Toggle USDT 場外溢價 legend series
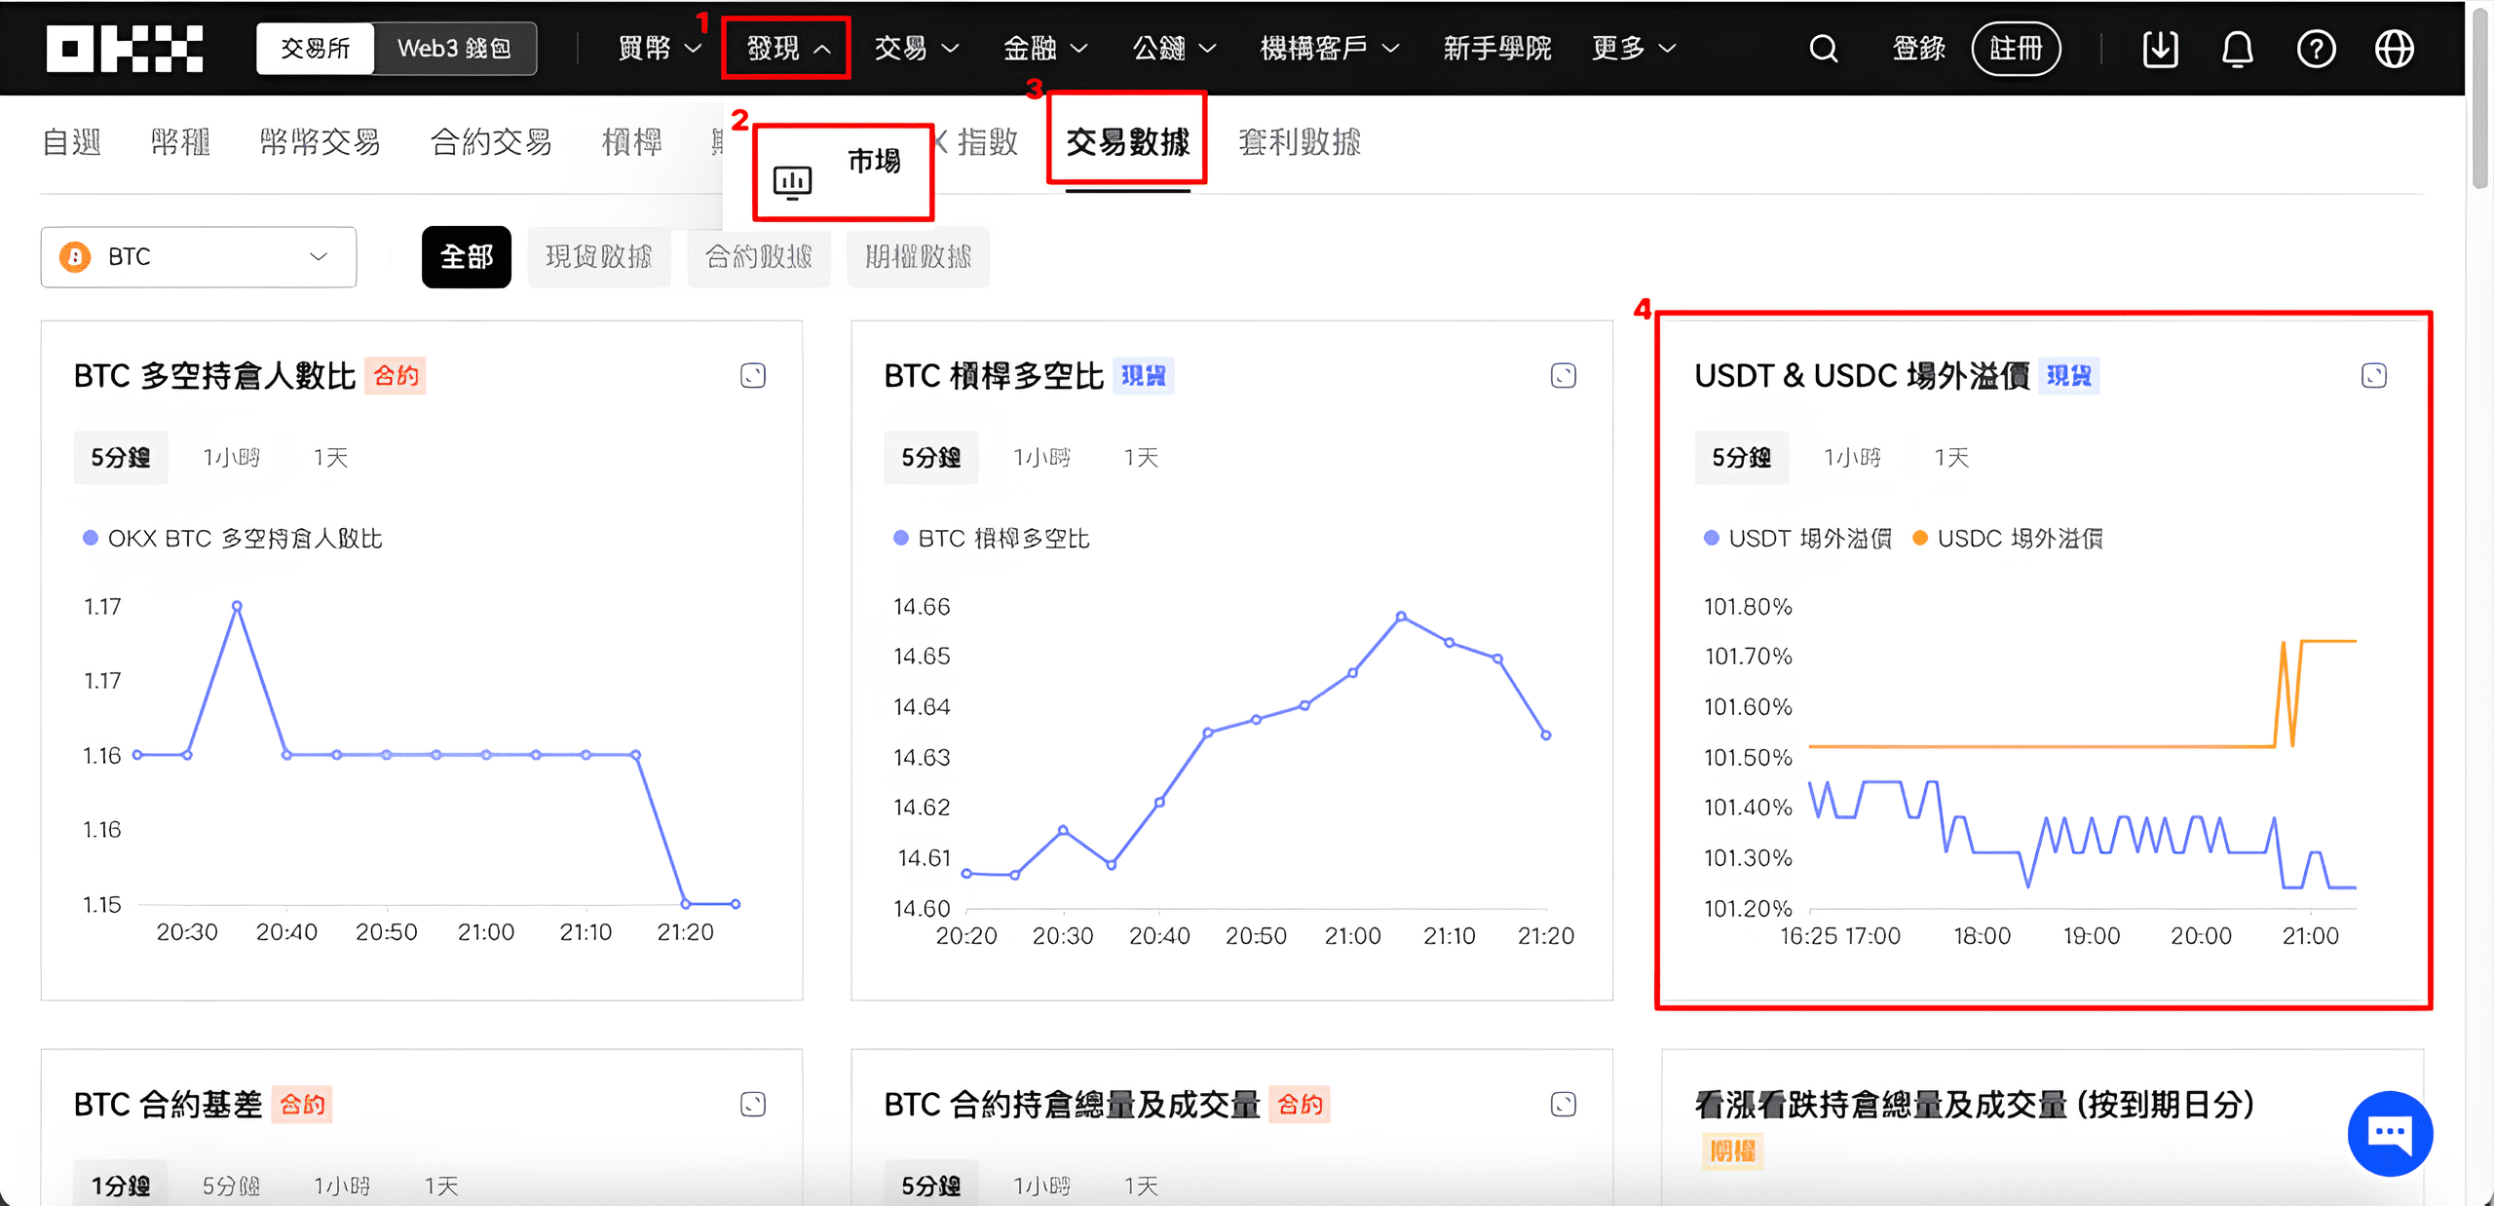The height and width of the screenshot is (1206, 2494). [1797, 539]
